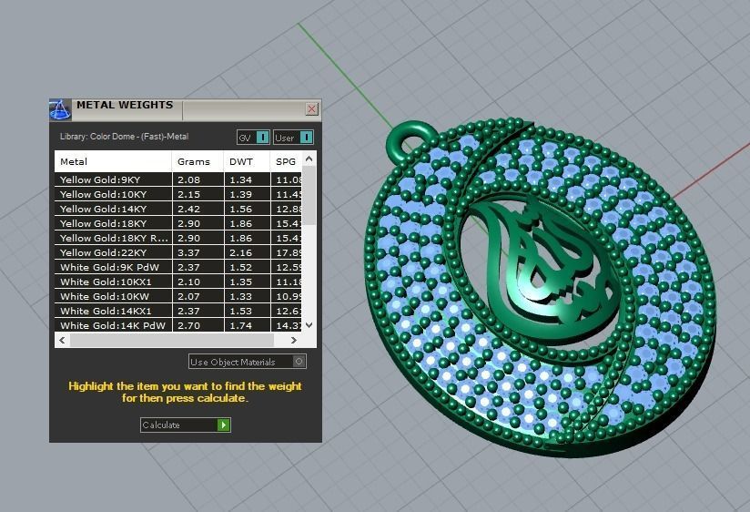Click the Calculate button
This screenshot has width=750, height=512.
186,425
